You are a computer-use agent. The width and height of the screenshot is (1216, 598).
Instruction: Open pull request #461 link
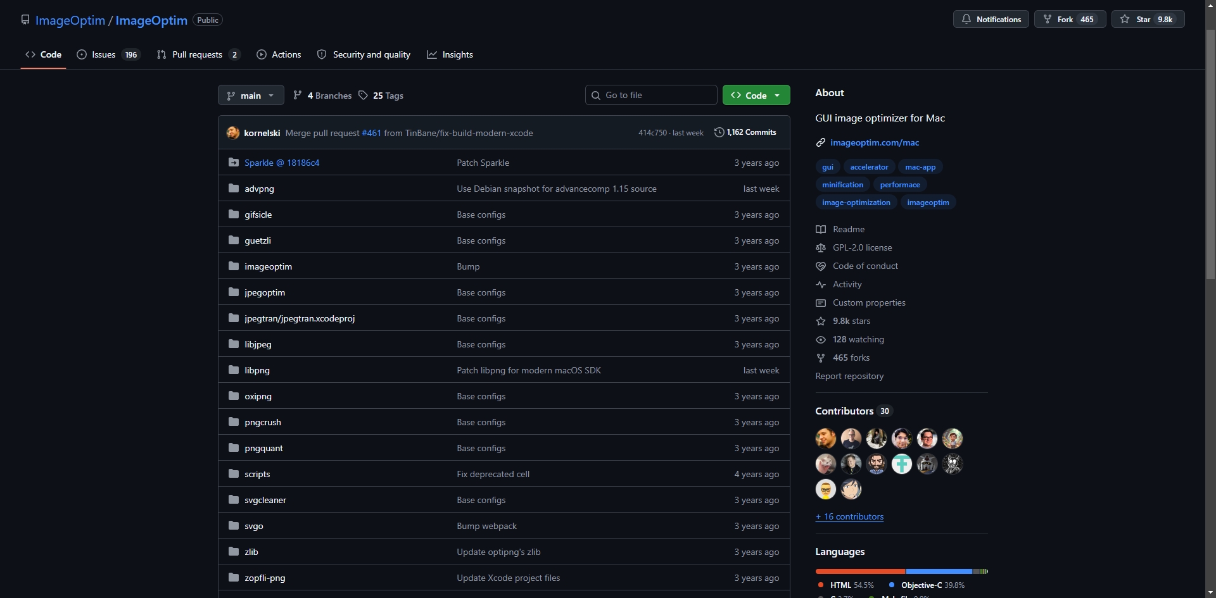click(x=371, y=133)
